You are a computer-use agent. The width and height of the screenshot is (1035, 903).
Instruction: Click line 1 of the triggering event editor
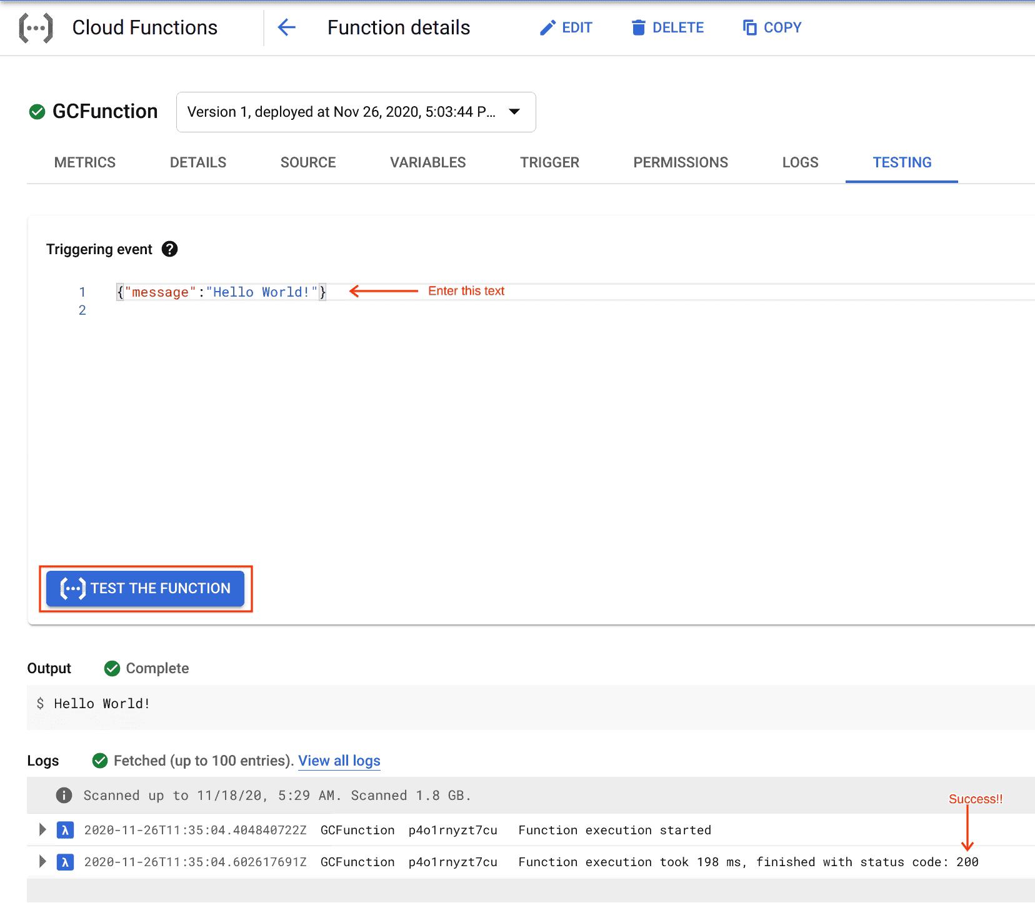coord(221,292)
